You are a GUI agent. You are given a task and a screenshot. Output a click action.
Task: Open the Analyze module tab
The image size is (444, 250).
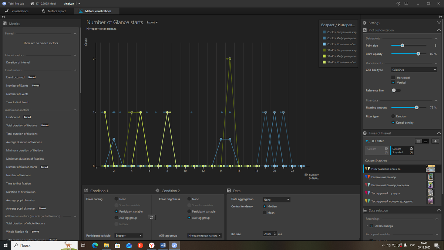69,4
